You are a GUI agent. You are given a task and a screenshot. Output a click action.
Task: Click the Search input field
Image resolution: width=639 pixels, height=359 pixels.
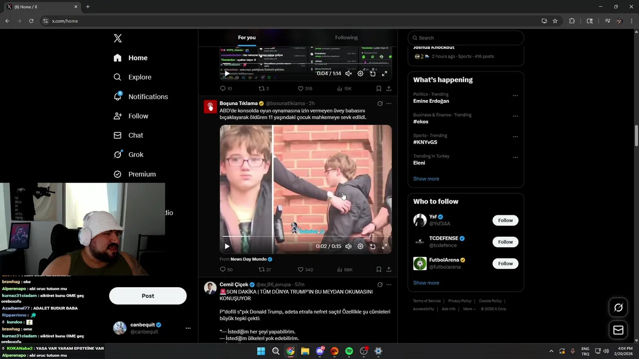[466, 38]
